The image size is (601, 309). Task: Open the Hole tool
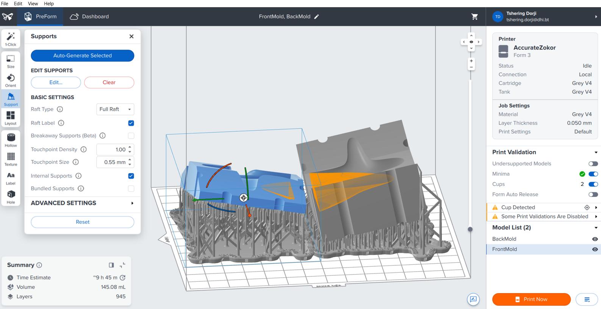(x=11, y=197)
